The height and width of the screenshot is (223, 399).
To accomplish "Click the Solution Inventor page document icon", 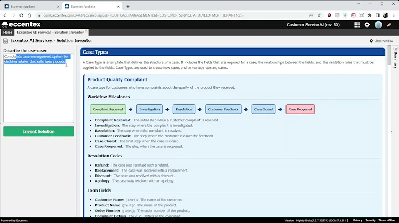I will coord(6,40).
